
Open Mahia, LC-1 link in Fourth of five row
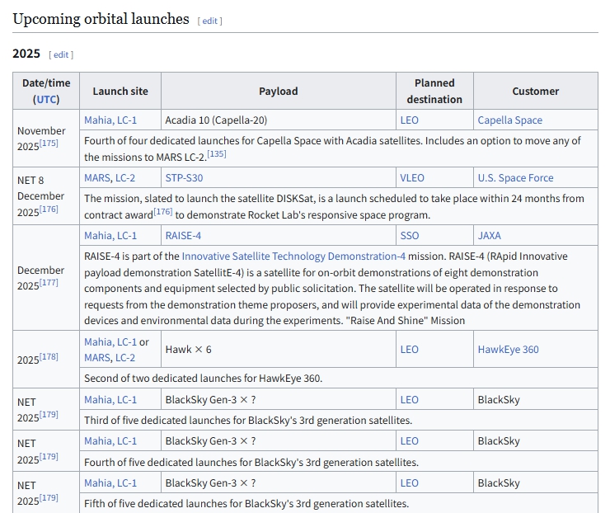110,440
